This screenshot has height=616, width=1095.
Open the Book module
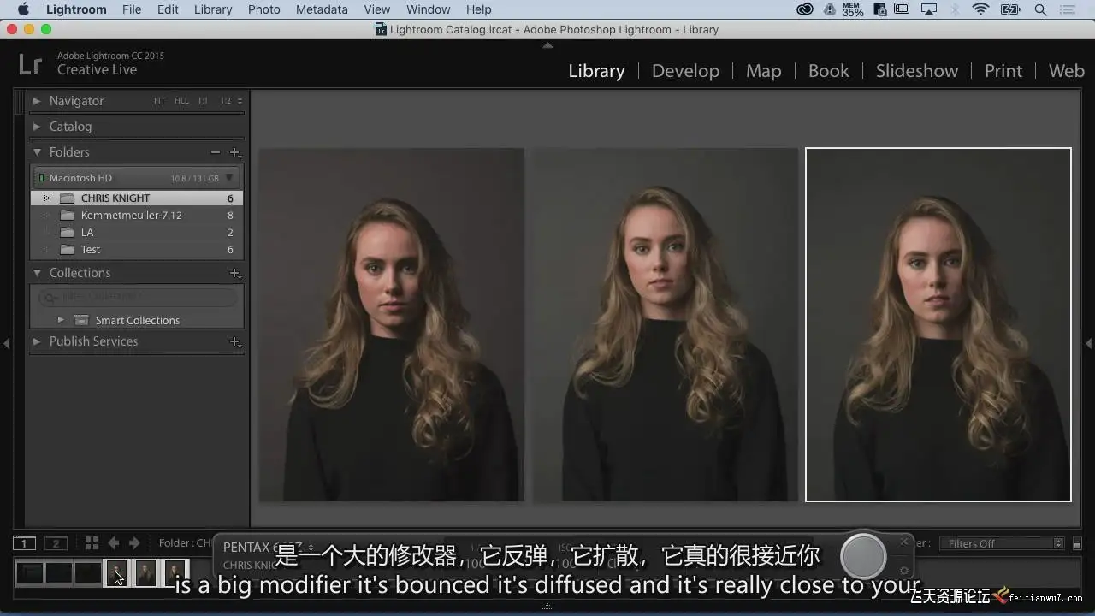point(828,71)
